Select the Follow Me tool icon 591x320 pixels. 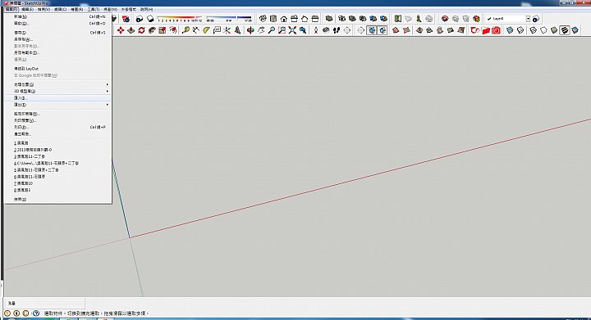pos(152,30)
